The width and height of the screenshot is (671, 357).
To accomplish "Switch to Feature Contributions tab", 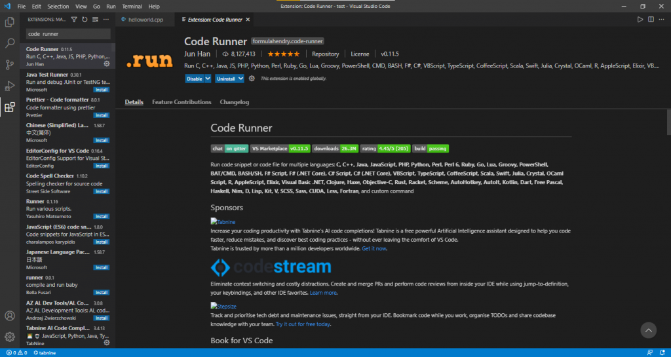I will [x=182, y=102].
